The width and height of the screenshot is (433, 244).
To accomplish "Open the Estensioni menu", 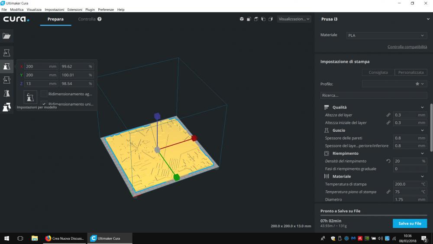I will tap(74, 10).
